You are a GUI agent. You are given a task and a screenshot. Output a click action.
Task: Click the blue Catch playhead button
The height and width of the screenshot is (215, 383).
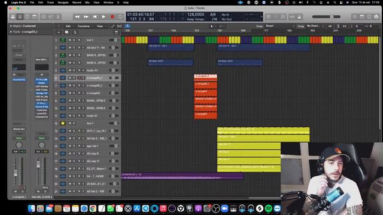coord(127,26)
